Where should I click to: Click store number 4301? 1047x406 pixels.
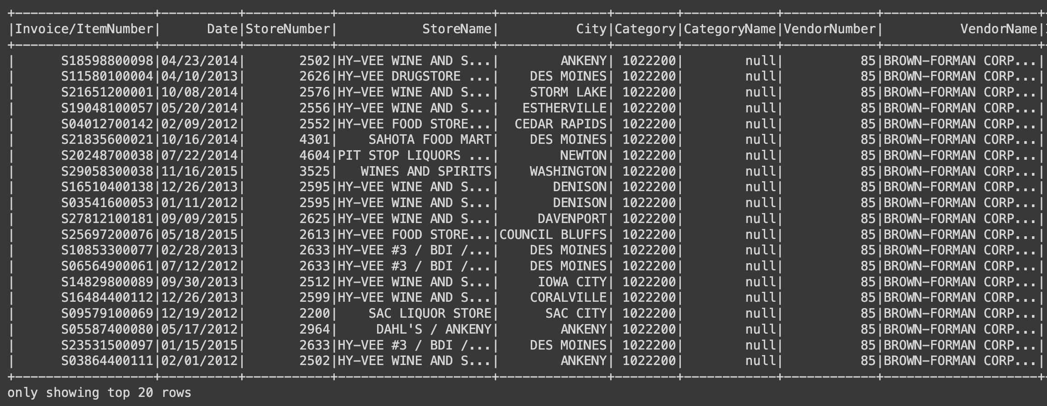pos(315,140)
